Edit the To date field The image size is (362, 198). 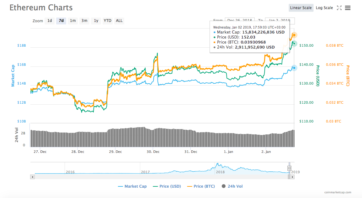click(x=280, y=20)
